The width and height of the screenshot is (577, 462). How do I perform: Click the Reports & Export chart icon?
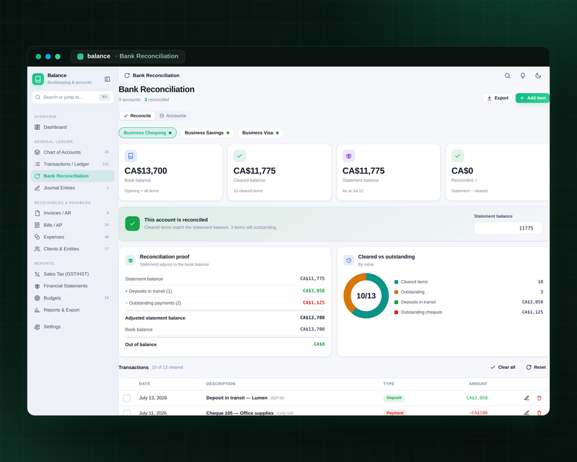point(38,310)
